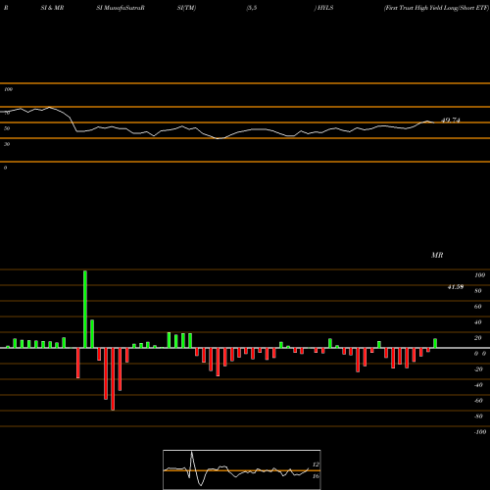
Task: Click RSI left axis label 100
Action: [8, 89]
